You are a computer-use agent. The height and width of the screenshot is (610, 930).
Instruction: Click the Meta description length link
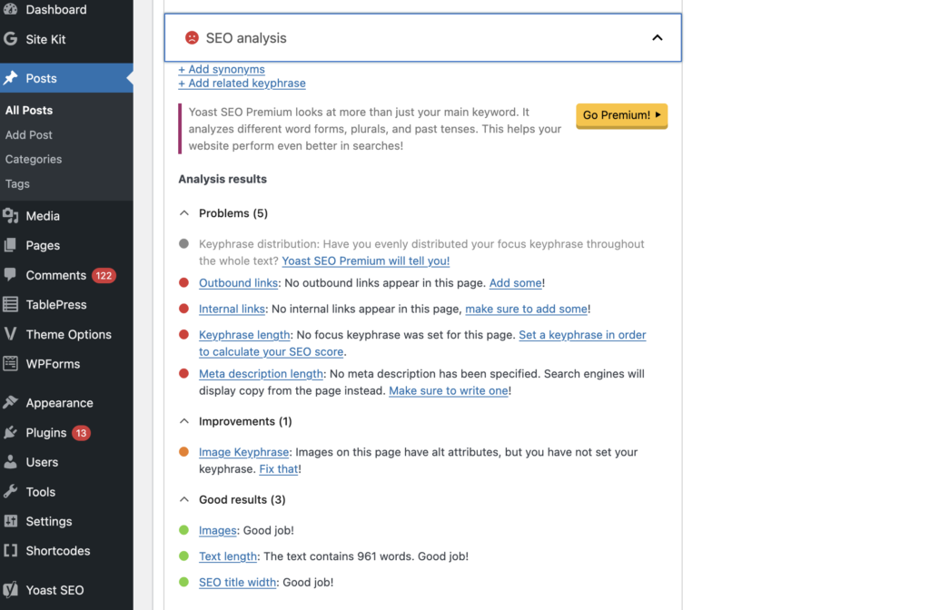click(261, 374)
